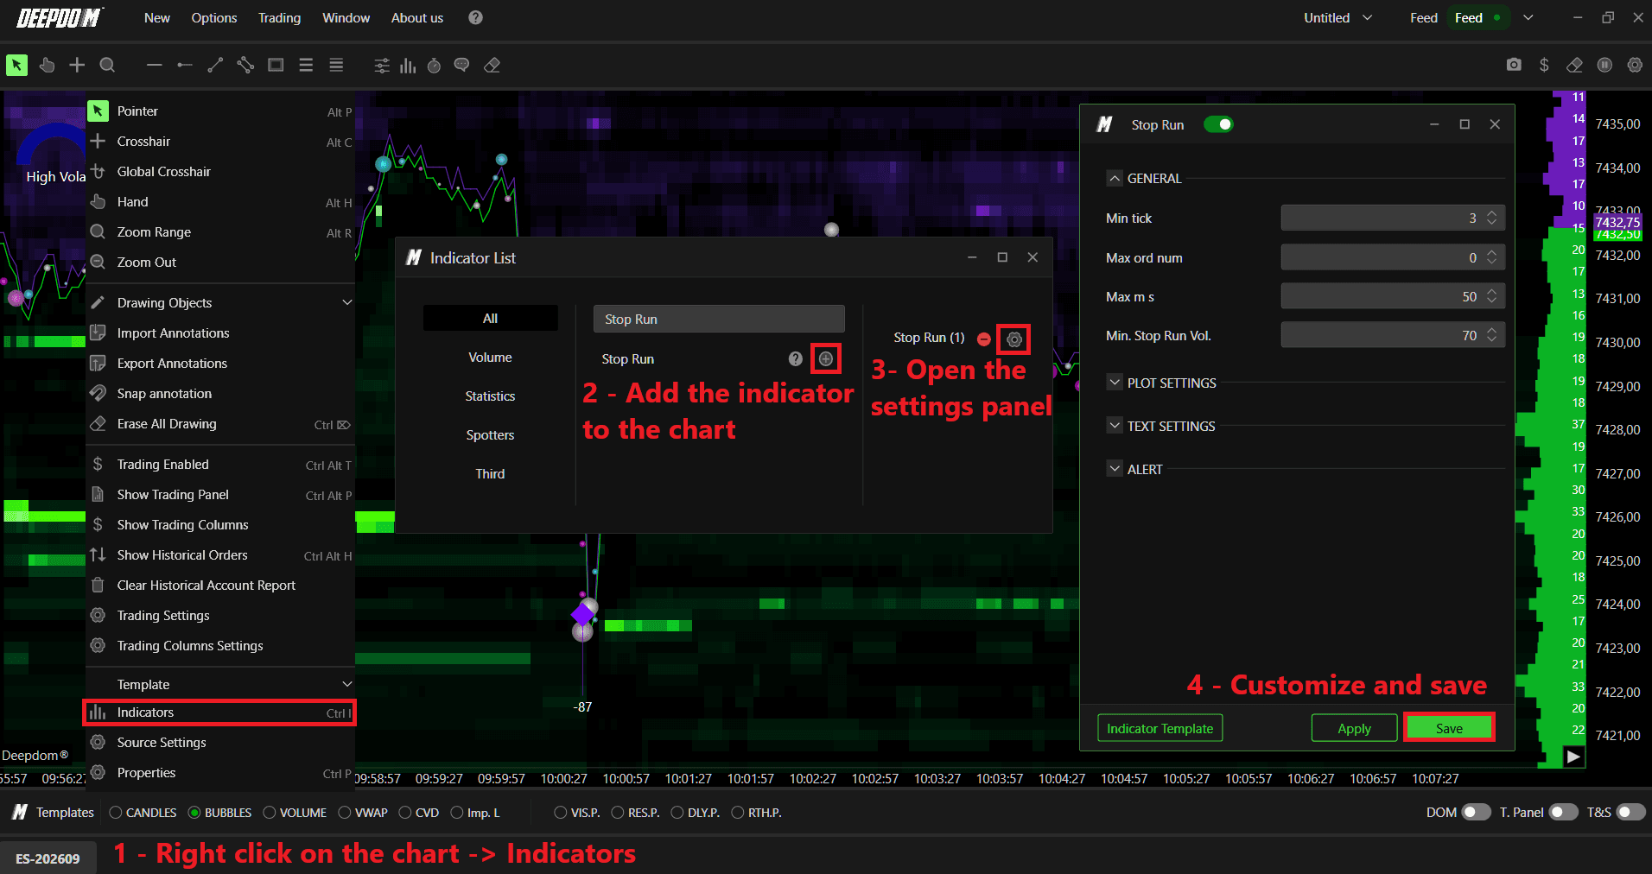Toggle the DOM switch
Image resolution: width=1652 pixels, height=874 pixels.
point(1476,812)
